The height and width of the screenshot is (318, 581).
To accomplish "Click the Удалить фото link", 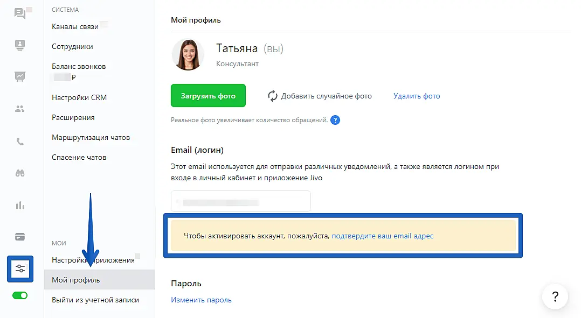I will 417,96.
